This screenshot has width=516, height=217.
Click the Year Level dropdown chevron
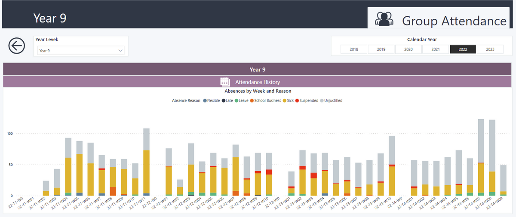tap(120, 51)
